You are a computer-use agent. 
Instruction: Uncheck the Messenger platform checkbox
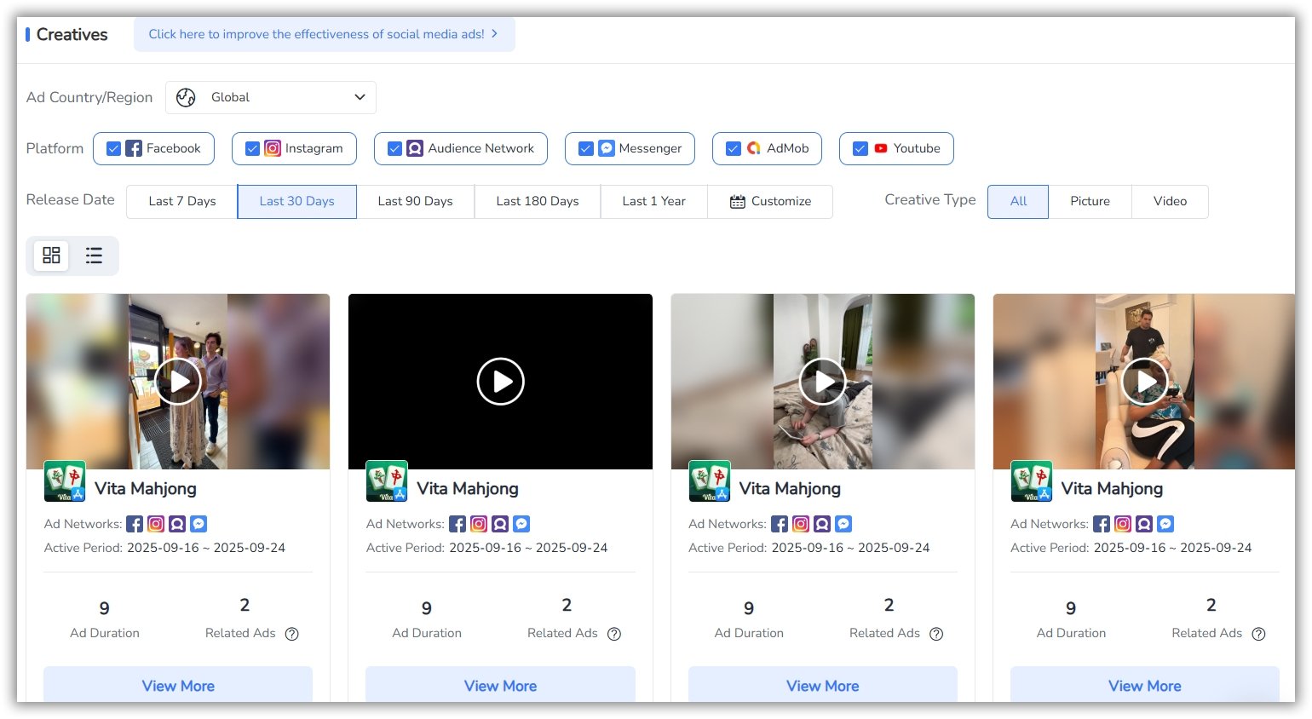tap(585, 148)
